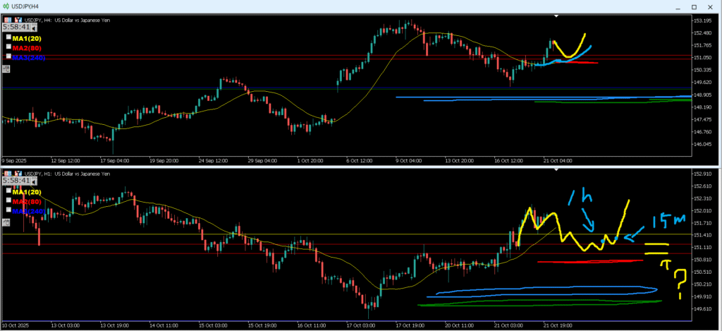The width and height of the screenshot is (722, 331).
Task: Toggle the MA3(240) checkbox in H1 chart
Action: click(x=8, y=211)
